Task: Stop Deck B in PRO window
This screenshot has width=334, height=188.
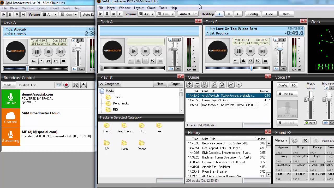Action: click(250, 51)
